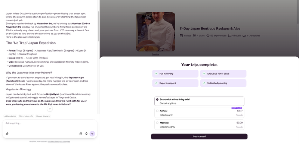Click the 4 transports label

(x=253, y=35)
